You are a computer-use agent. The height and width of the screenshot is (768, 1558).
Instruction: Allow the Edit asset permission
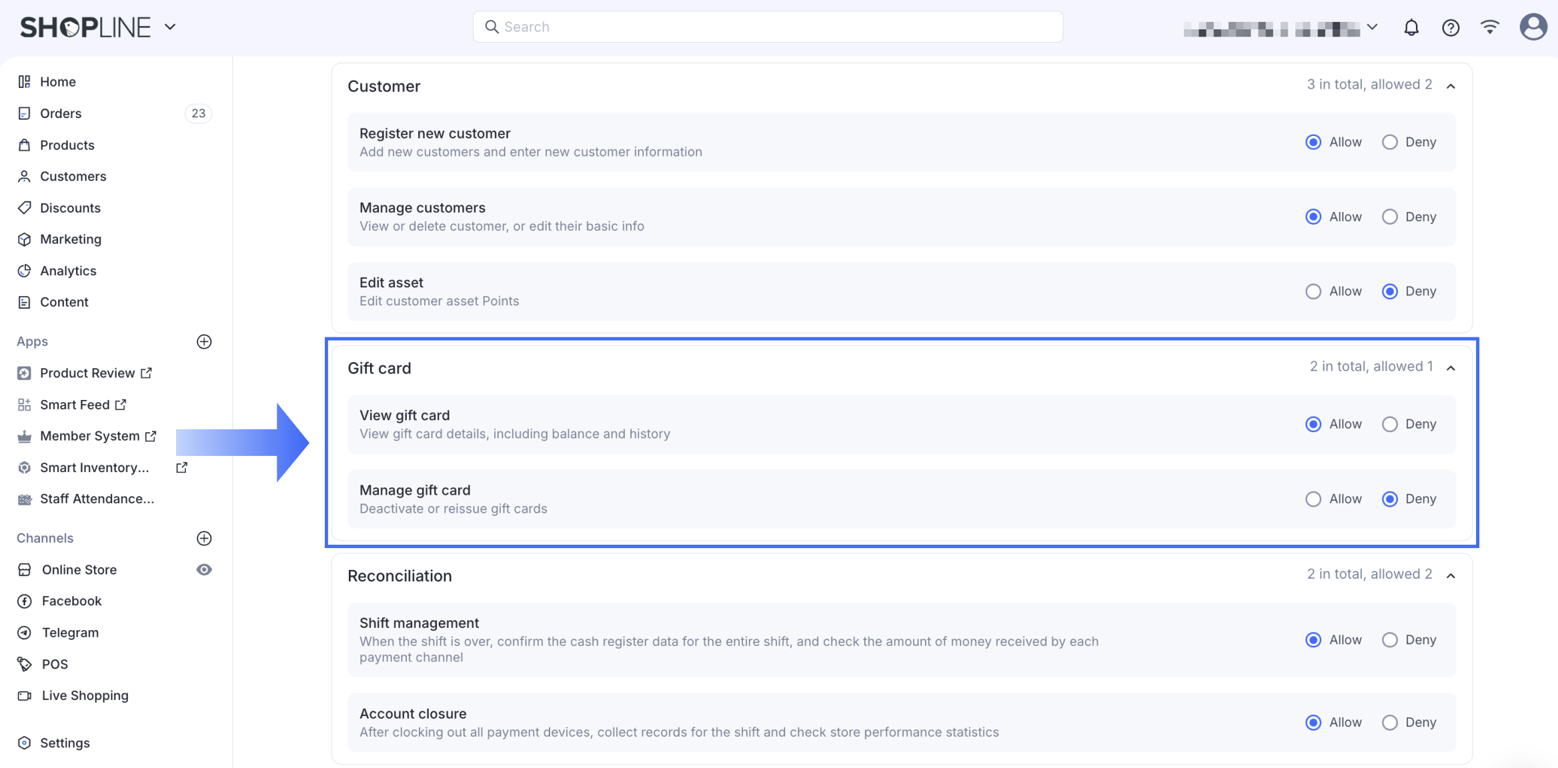click(x=1313, y=291)
